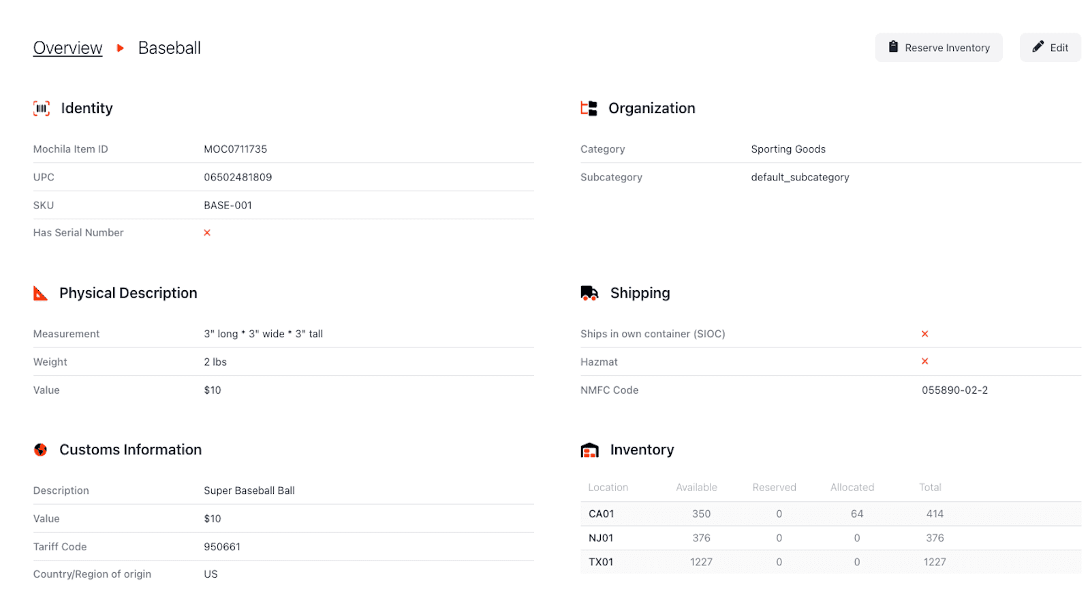Click the Reserve Inventory button
1090x613 pixels.
tap(939, 47)
